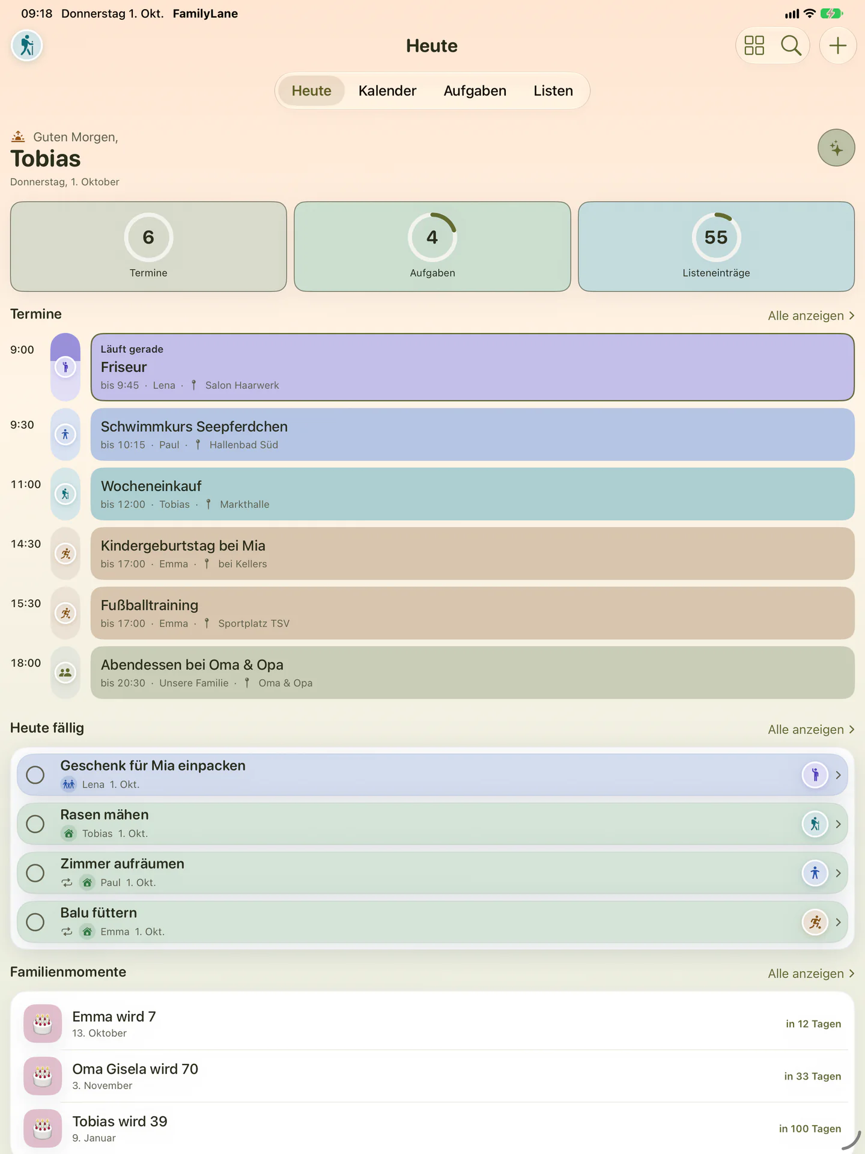Open Rasen mähen details chevron
The height and width of the screenshot is (1154, 865).
tap(839, 824)
